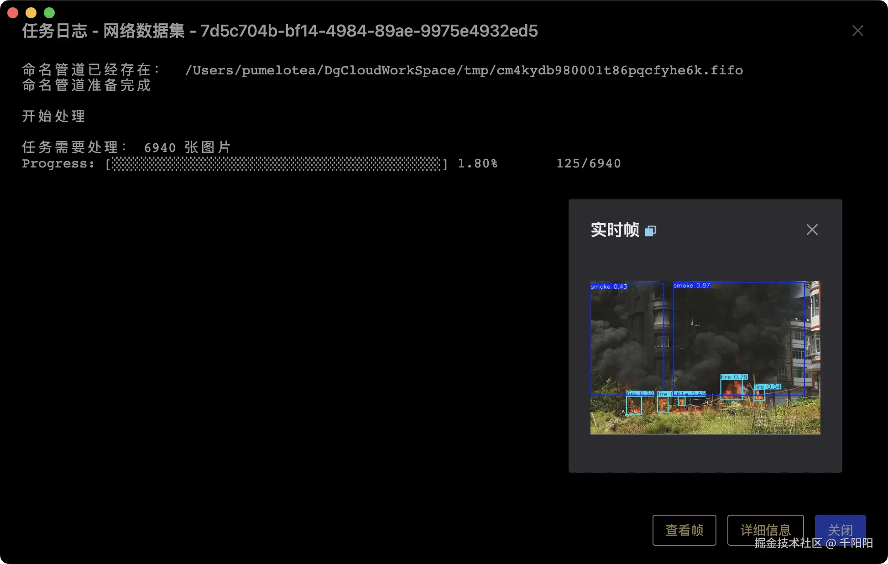The image size is (888, 564).
Task: Click the highlighted 关闭 button
Action: click(x=841, y=530)
